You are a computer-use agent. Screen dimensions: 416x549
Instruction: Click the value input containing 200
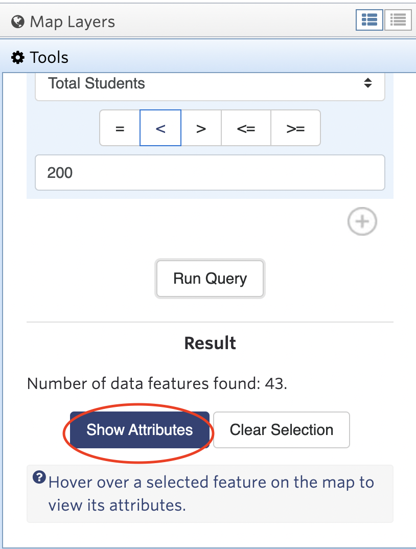point(210,172)
